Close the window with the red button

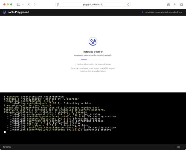(4, 4)
